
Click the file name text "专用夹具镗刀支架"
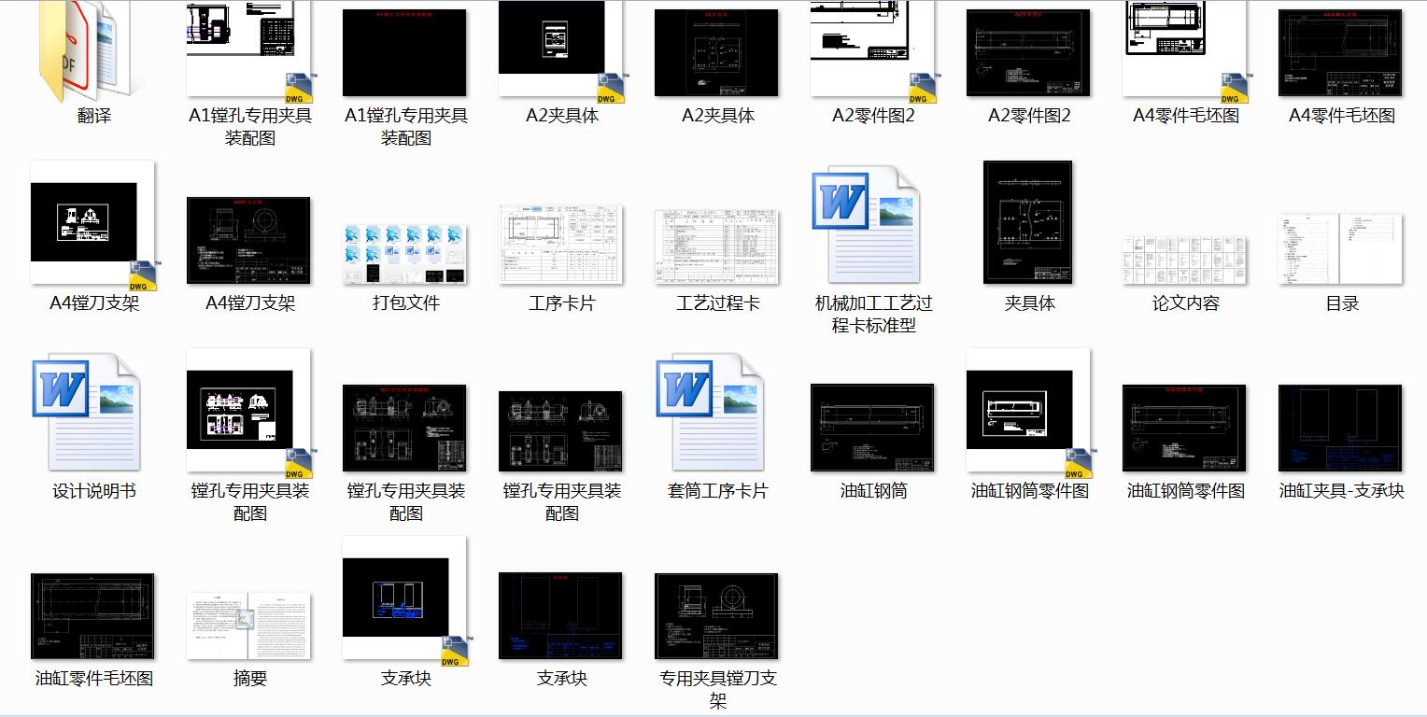(x=717, y=690)
